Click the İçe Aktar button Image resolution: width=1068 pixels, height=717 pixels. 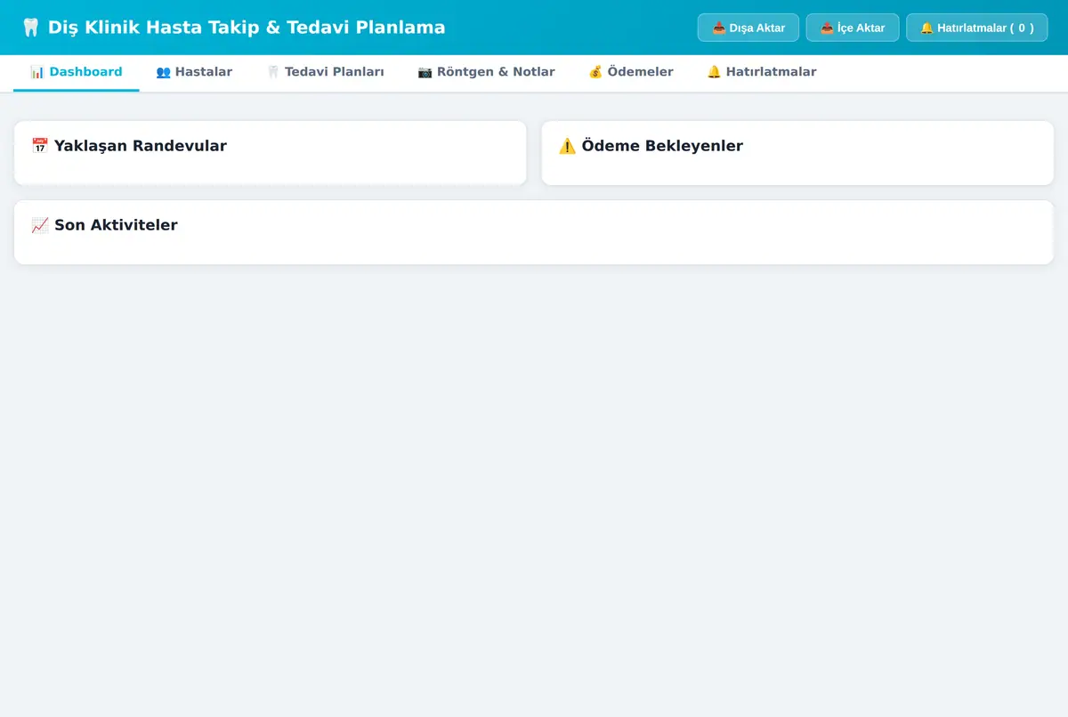click(x=853, y=28)
